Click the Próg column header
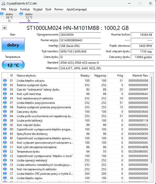The width and height of the screenshot is (156, 184). point(116,75)
